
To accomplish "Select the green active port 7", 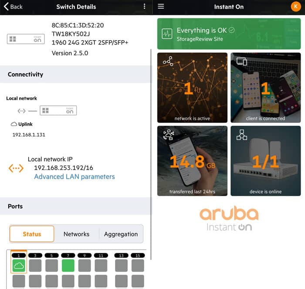I will coord(68,265).
